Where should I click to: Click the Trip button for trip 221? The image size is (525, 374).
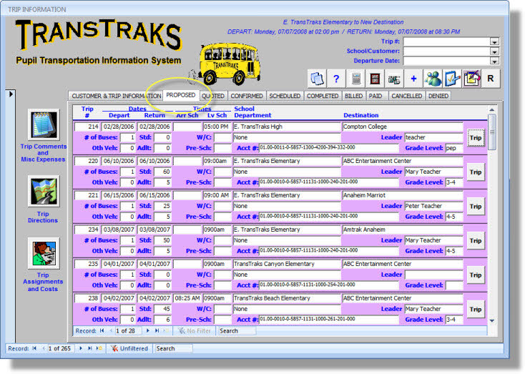(x=475, y=206)
